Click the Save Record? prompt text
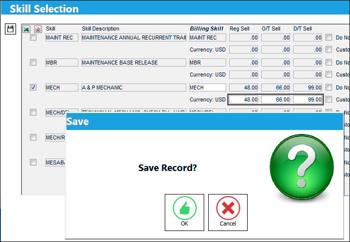 coord(168,167)
